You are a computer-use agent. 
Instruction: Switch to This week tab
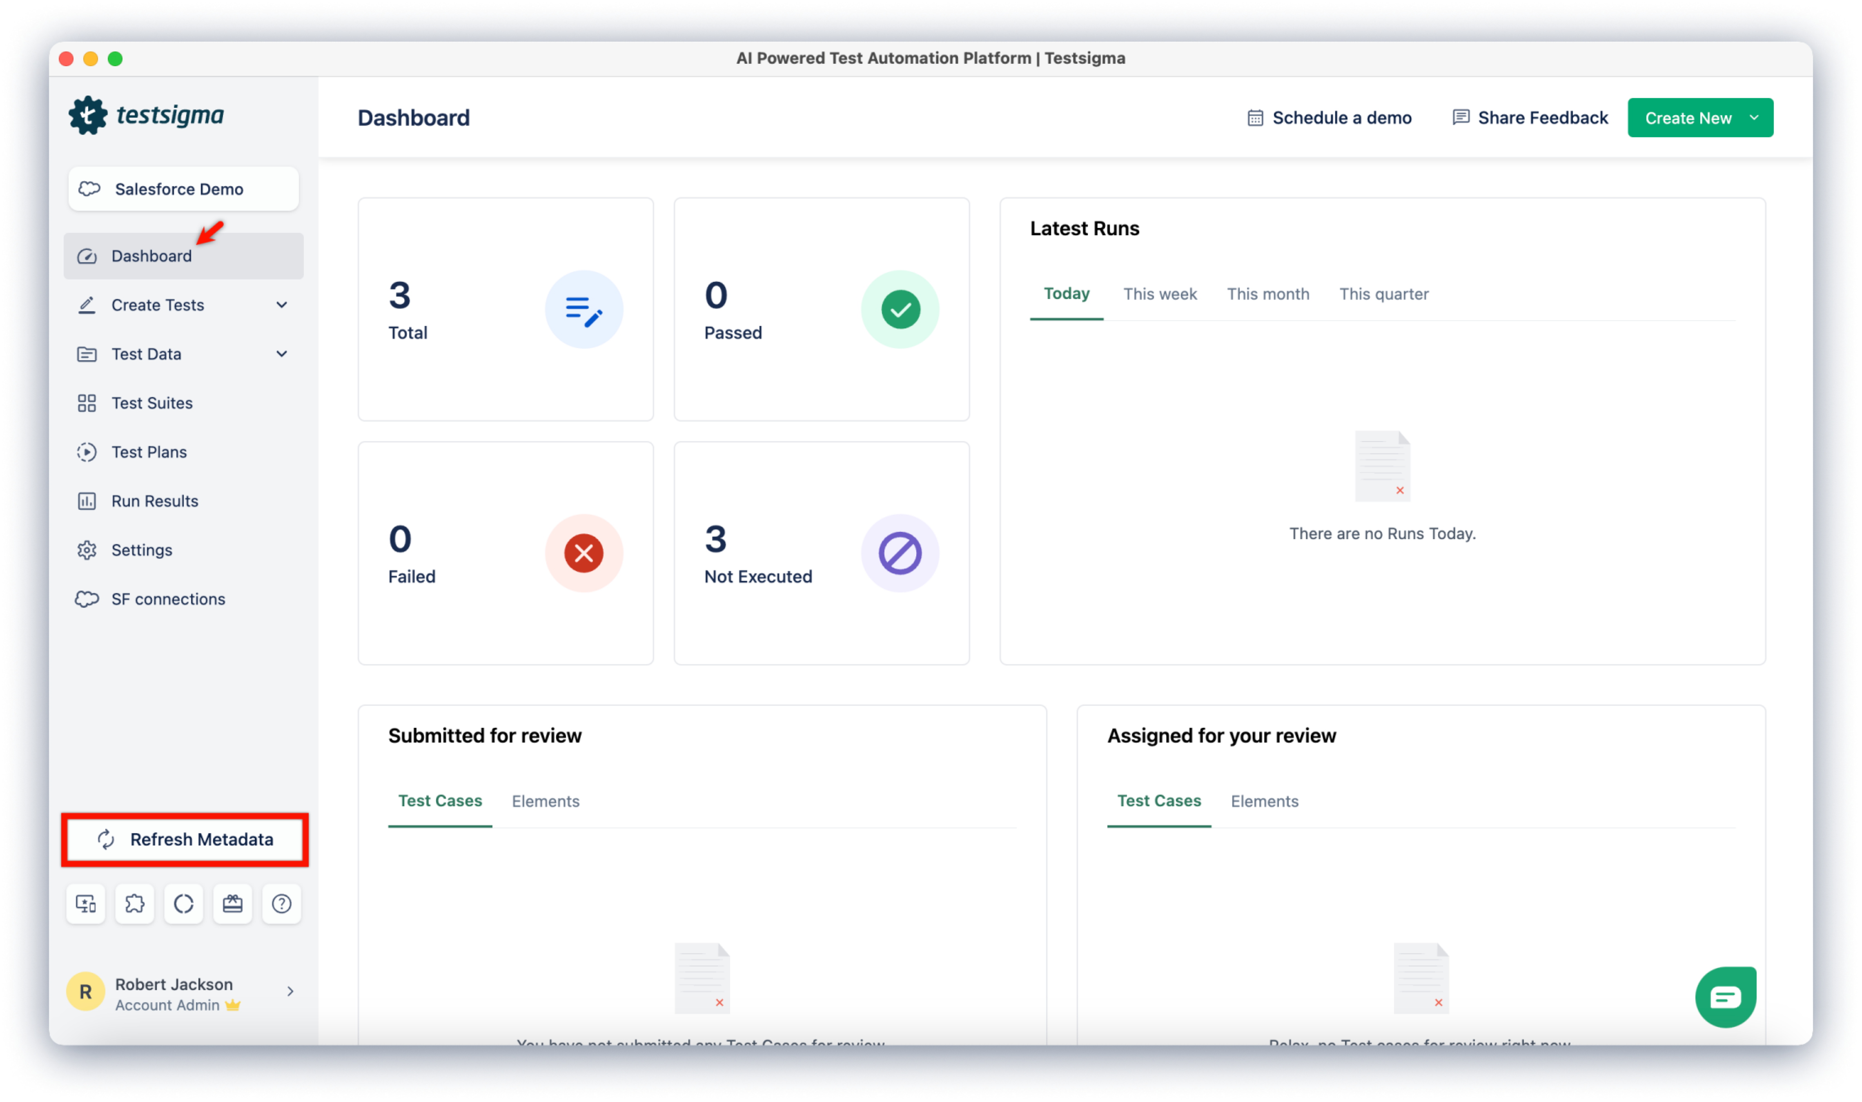1160,294
